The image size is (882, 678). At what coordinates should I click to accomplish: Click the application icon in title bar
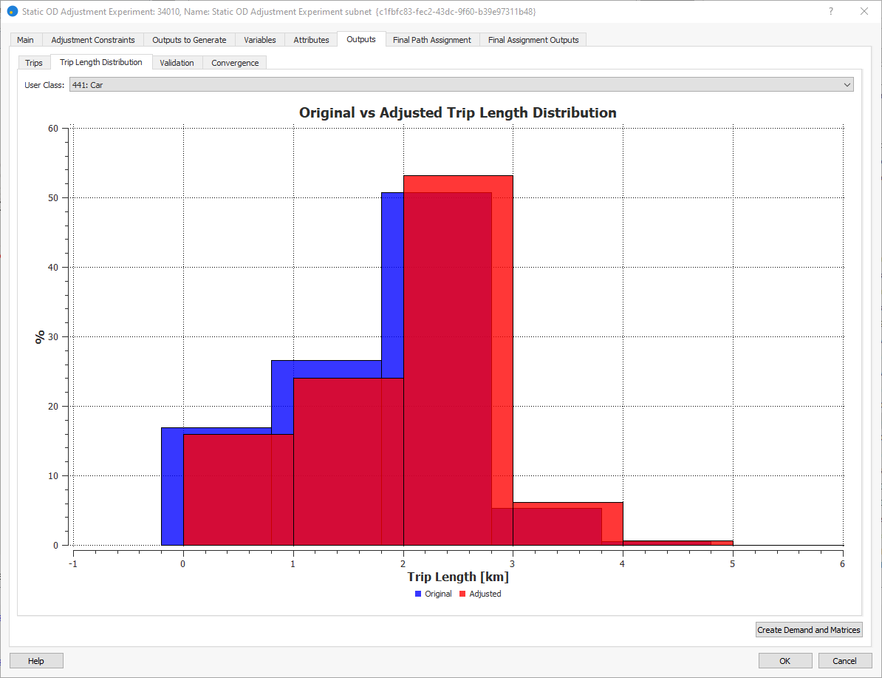click(12, 12)
